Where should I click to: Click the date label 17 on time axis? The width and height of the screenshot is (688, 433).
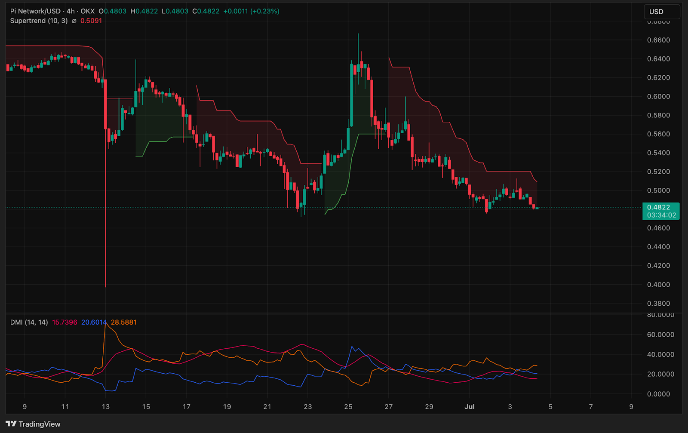pos(187,406)
